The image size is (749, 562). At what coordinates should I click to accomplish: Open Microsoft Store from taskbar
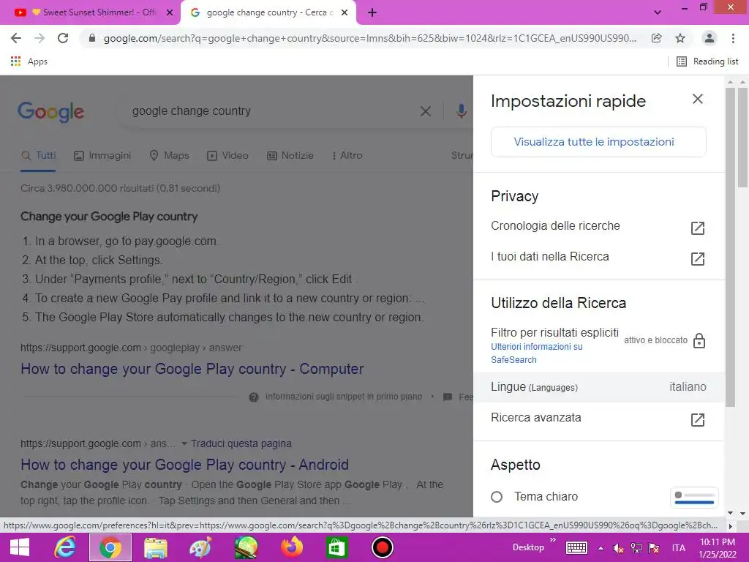[336, 547]
